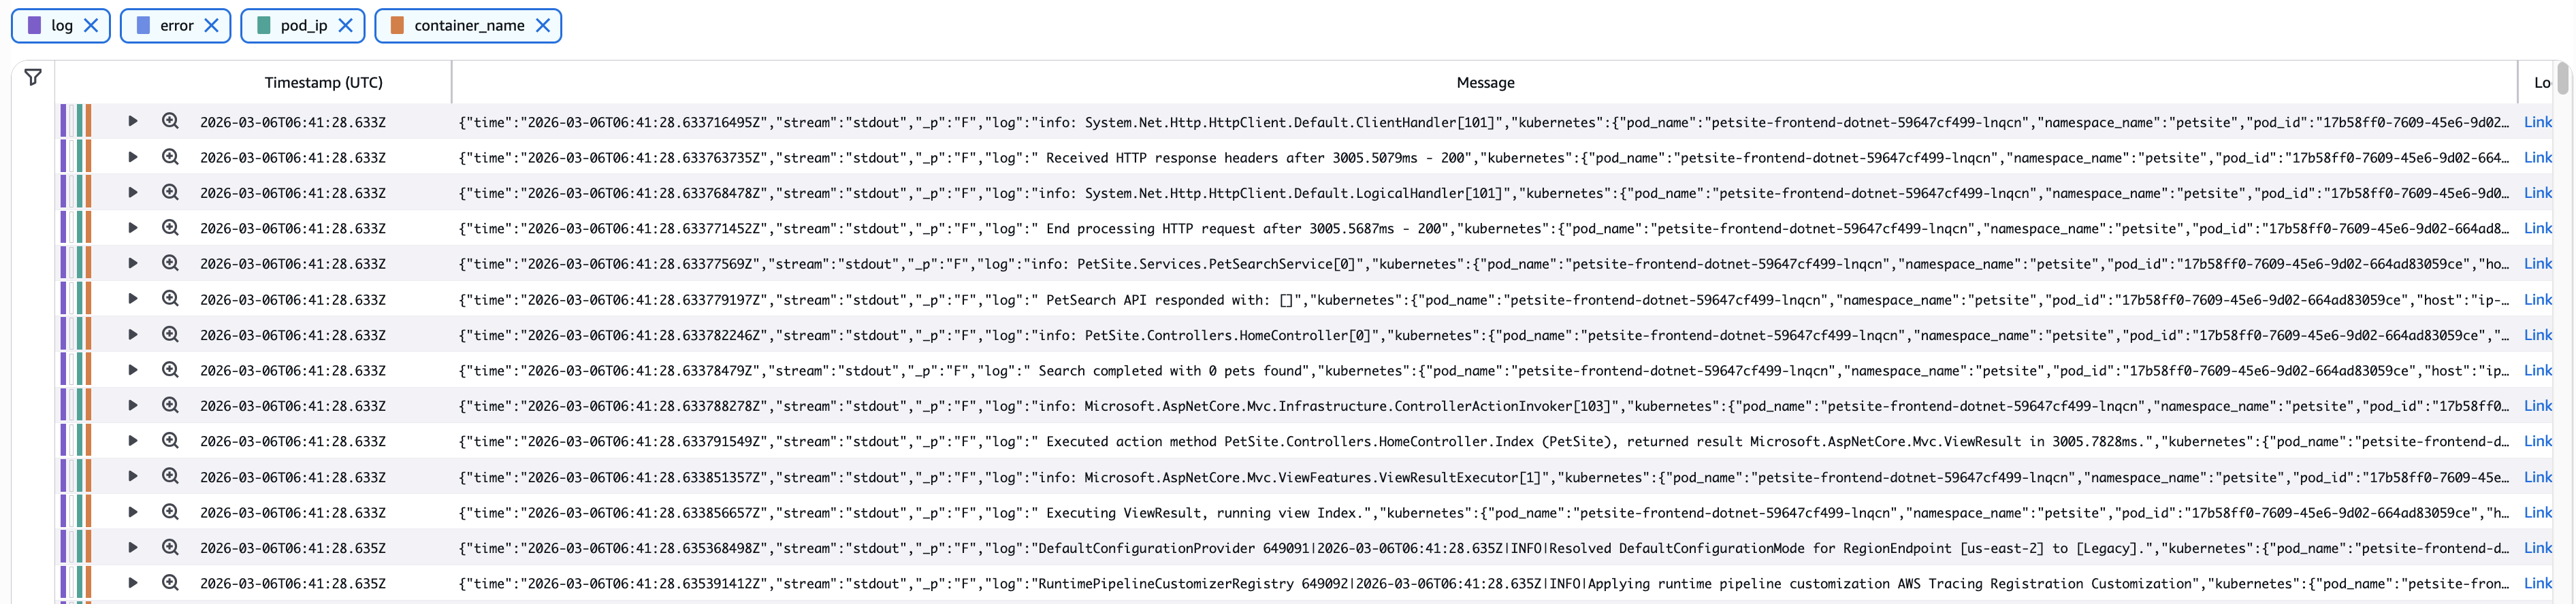The height and width of the screenshot is (604, 2576).
Task: Click magnifier for Received HTTP response headers row
Action: tap(170, 156)
